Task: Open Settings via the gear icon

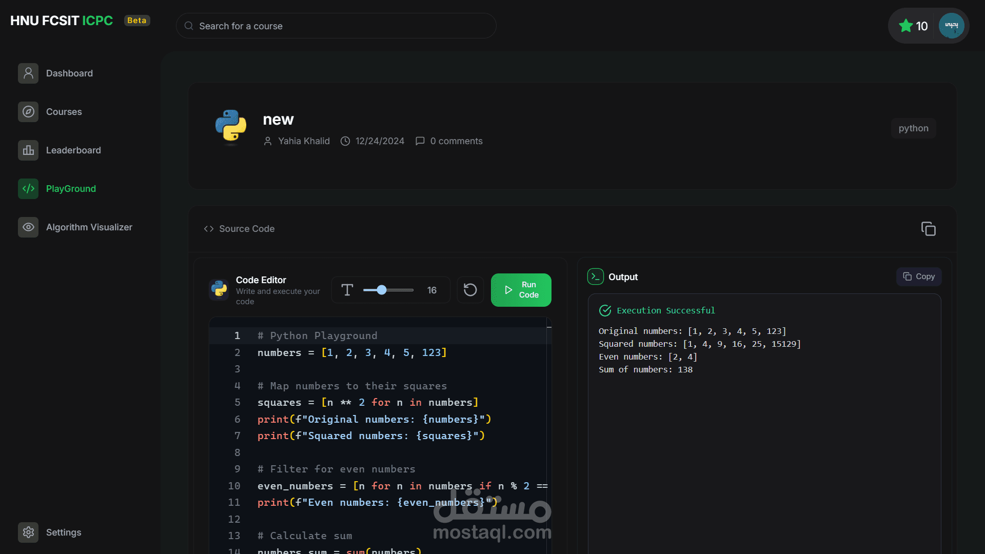Action: click(x=28, y=532)
